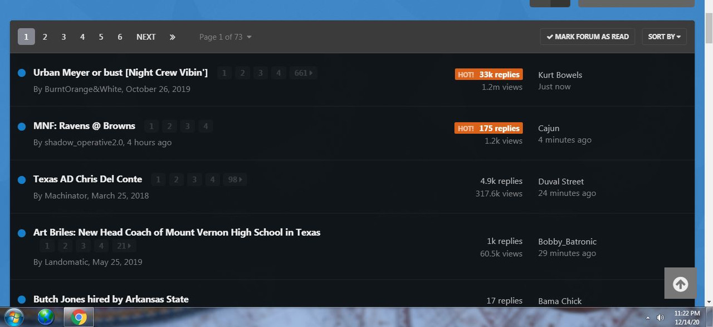Open last poster Duval Street profile
The image size is (713, 327).
(561, 182)
